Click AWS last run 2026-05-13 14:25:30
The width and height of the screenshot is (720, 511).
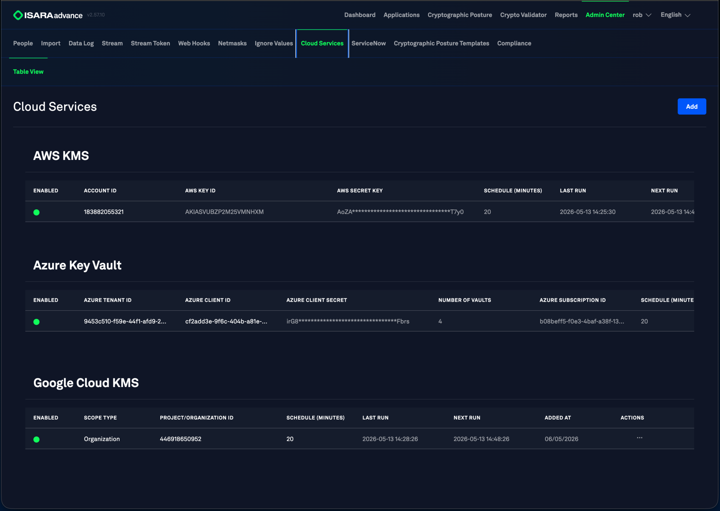coord(588,212)
